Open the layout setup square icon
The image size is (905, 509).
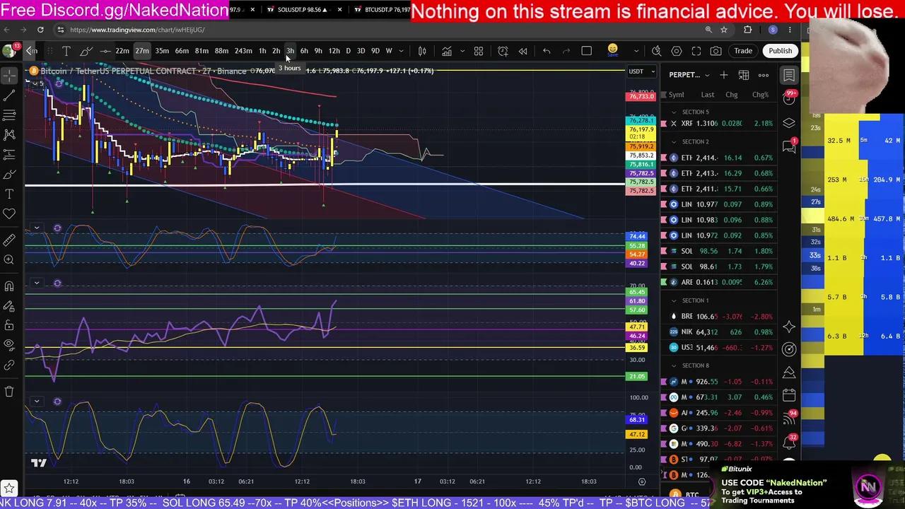click(x=587, y=51)
